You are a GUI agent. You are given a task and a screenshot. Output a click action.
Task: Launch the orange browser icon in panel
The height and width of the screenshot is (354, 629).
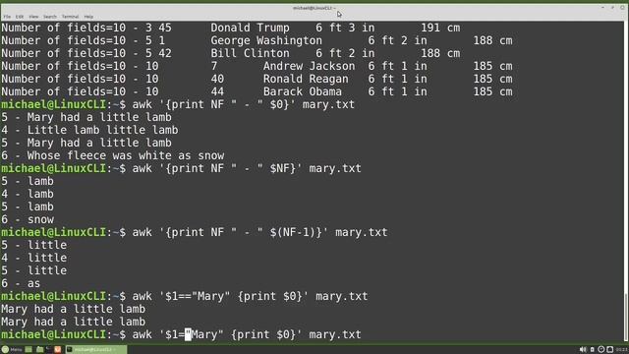click(x=58, y=350)
